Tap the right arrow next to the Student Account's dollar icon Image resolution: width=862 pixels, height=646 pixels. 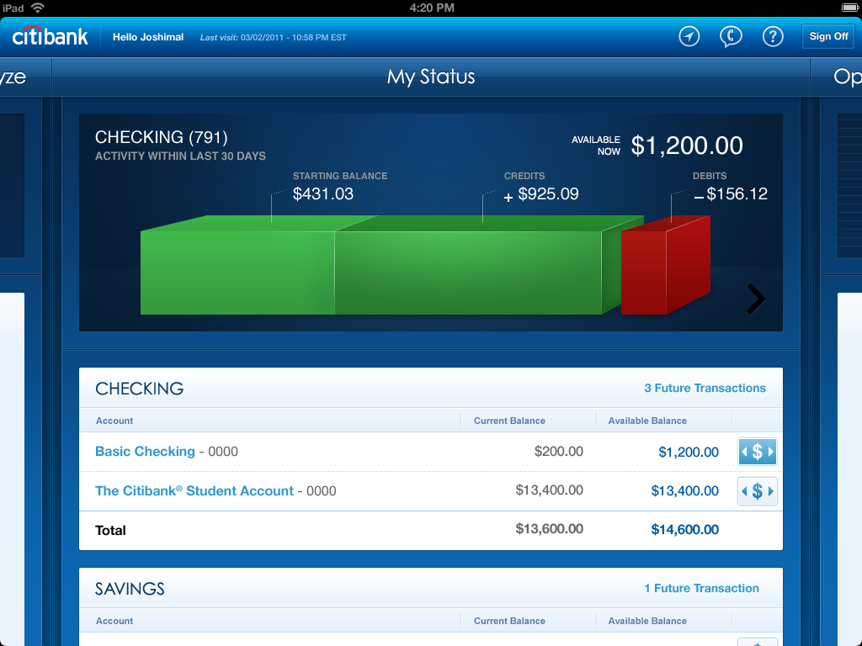[x=771, y=490]
